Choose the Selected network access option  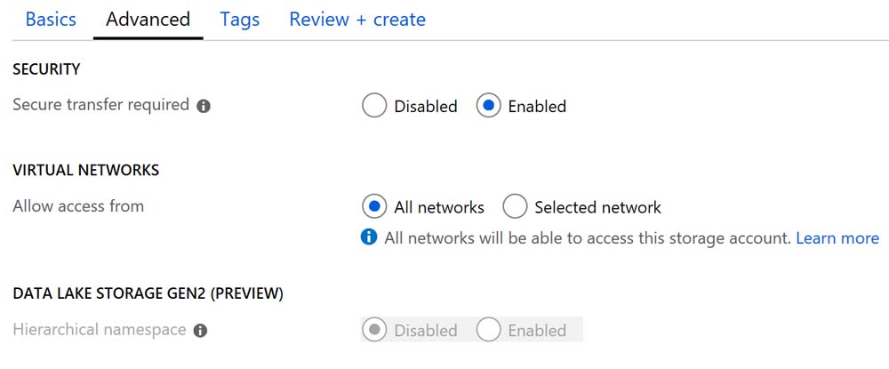[x=516, y=207]
